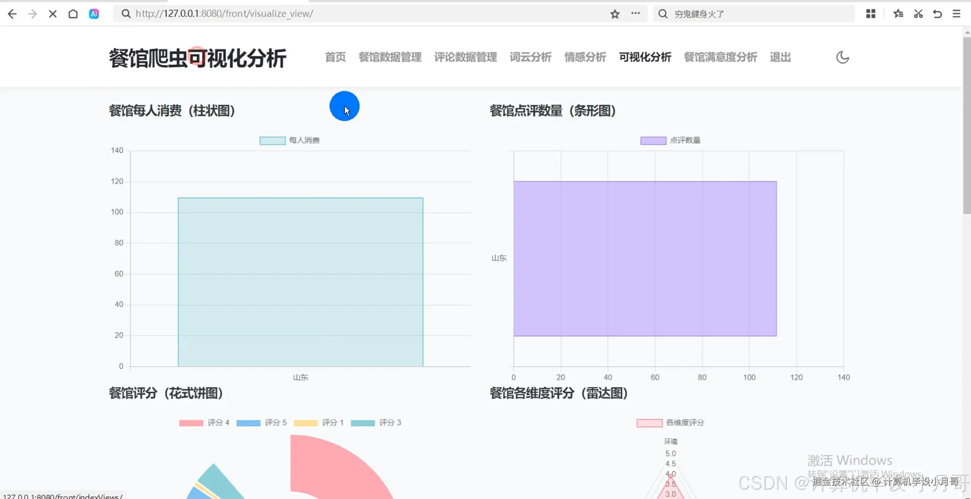Select 词云分析 in the navigation menu
This screenshot has width=971, height=499.
530,57
